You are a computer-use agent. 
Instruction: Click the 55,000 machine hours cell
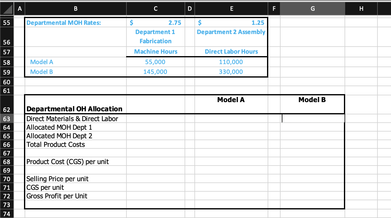tap(155, 62)
